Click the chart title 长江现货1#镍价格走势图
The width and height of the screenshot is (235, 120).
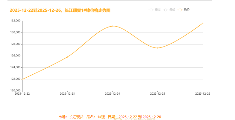[60, 10]
